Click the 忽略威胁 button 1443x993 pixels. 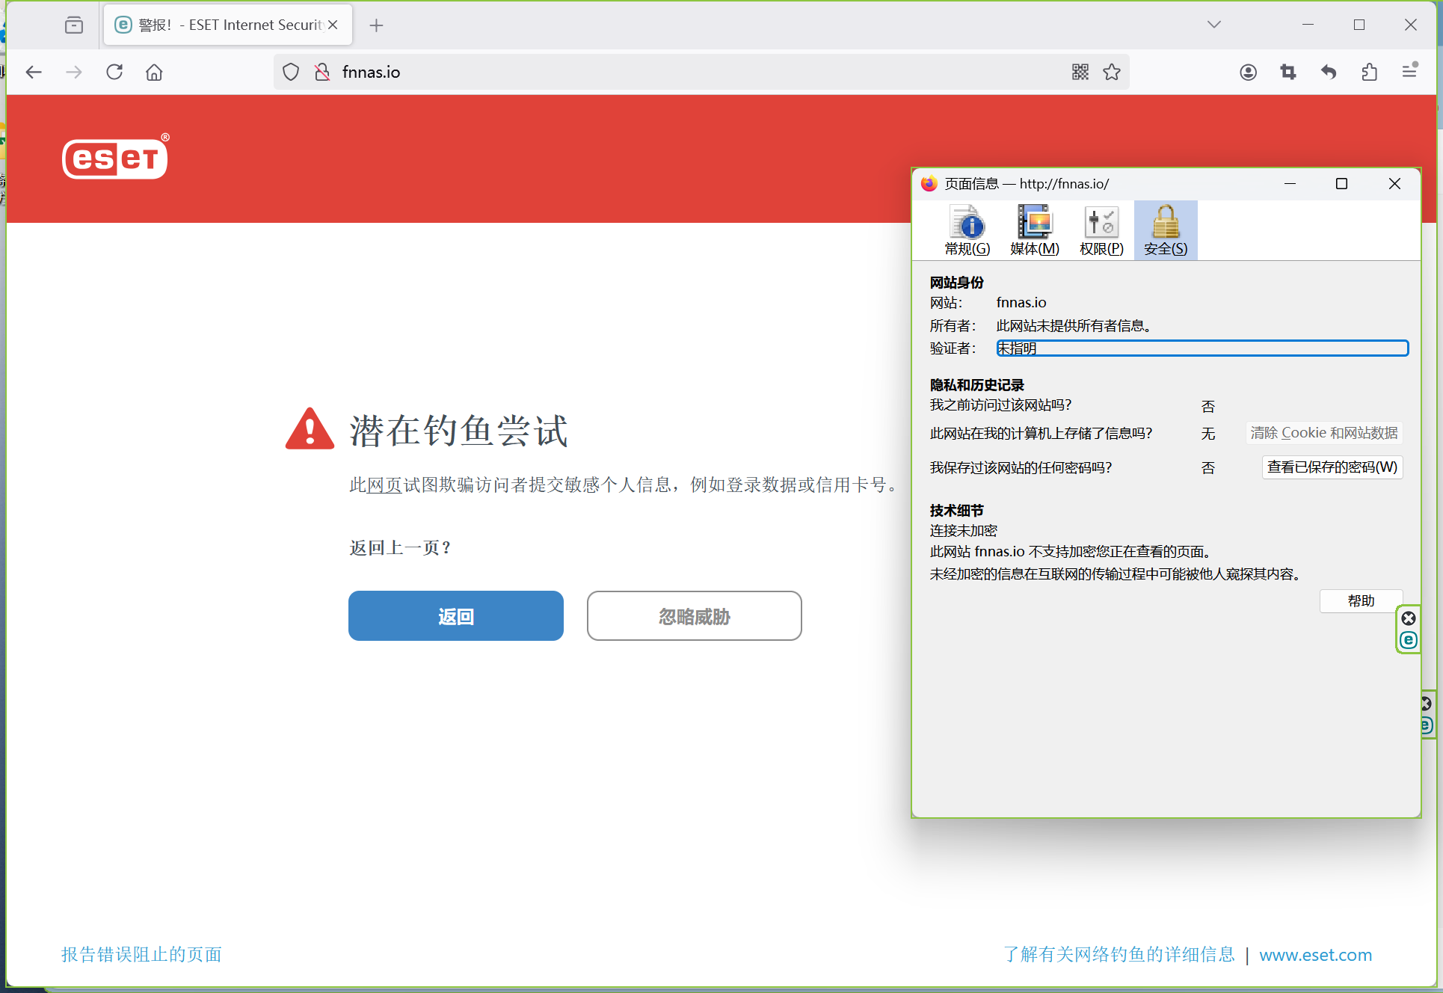pos(695,615)
